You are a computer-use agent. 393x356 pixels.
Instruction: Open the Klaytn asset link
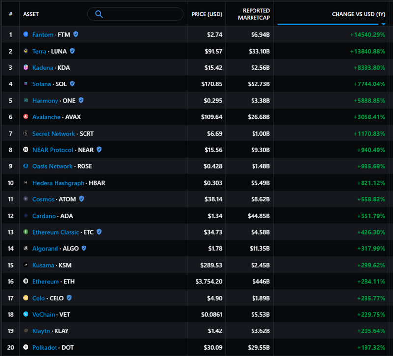tap(41, 331)
